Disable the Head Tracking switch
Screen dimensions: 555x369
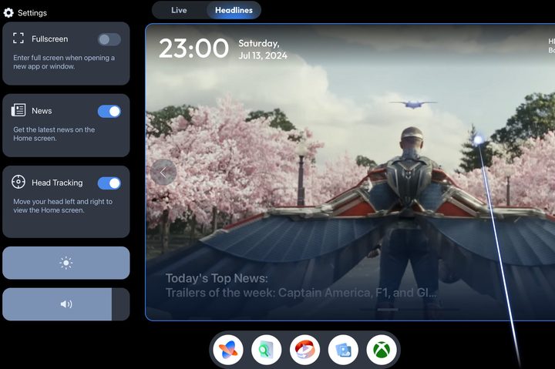[x=109, y=183]
